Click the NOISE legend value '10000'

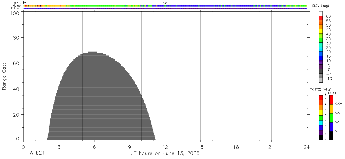[x=338, y=104]
